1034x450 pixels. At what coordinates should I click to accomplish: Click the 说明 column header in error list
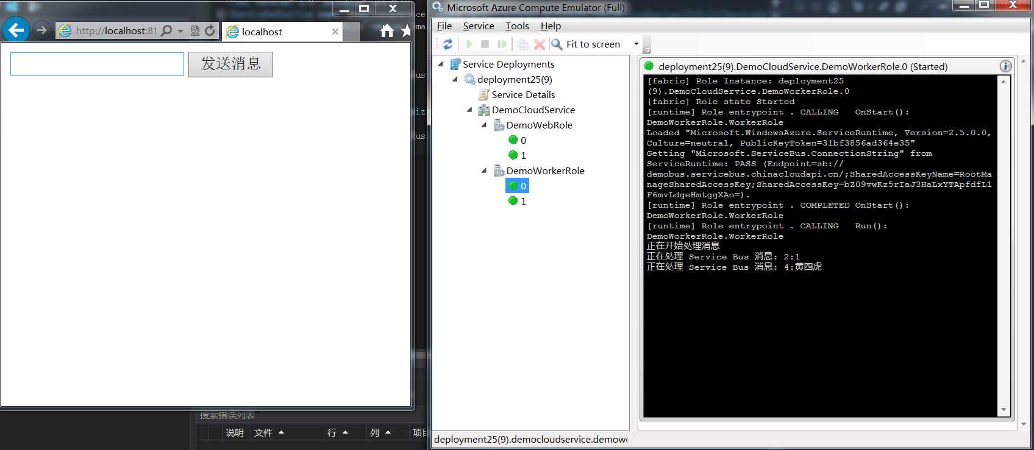[x=235, y=432]
